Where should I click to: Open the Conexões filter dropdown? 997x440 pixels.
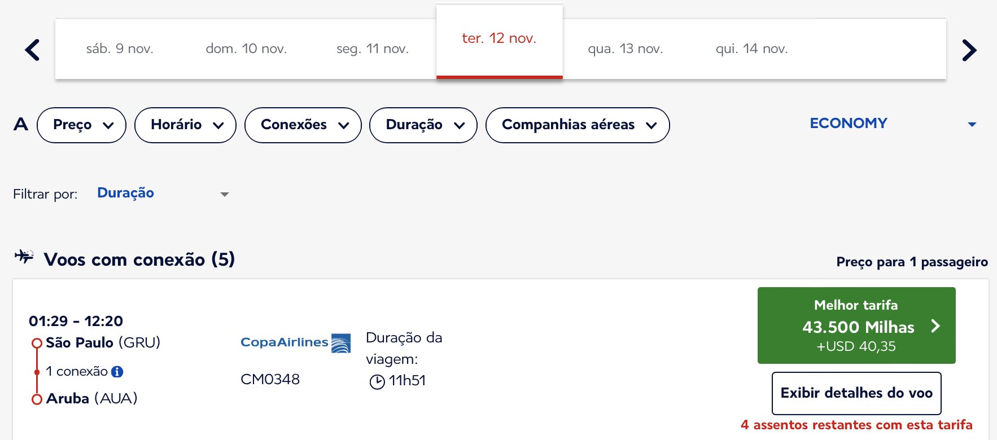pos(303,125)
